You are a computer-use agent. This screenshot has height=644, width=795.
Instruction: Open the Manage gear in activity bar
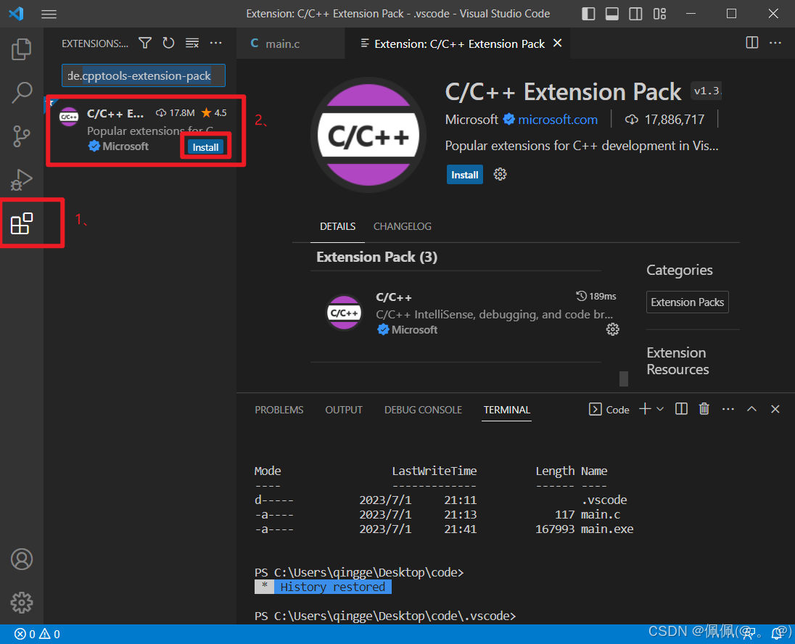point(22,603)
